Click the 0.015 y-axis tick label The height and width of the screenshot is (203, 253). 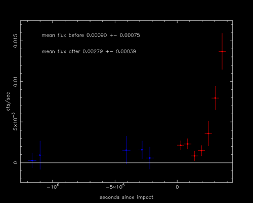click(x=16, y=41)
